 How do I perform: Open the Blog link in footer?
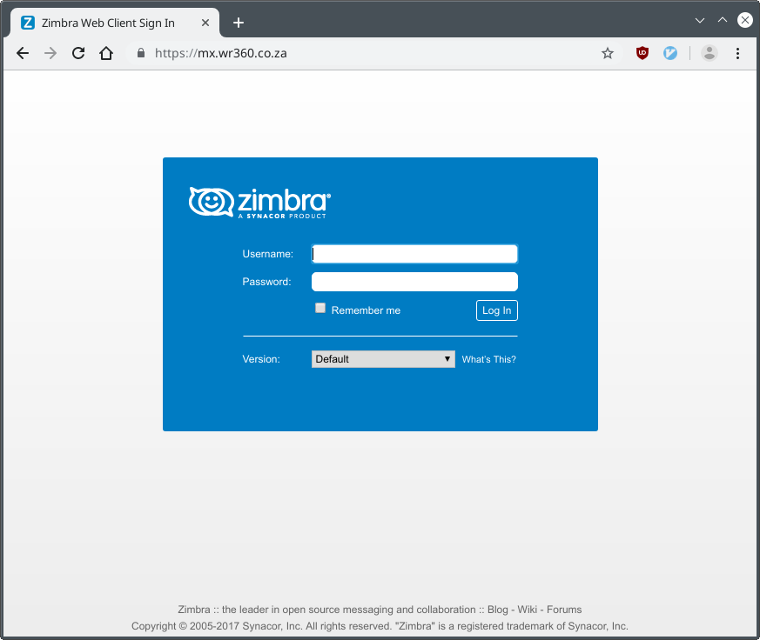[497, 610]
